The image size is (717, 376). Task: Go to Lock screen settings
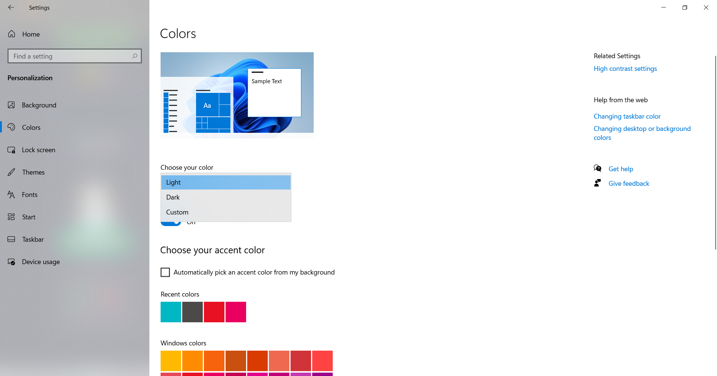tap(75, 150)
